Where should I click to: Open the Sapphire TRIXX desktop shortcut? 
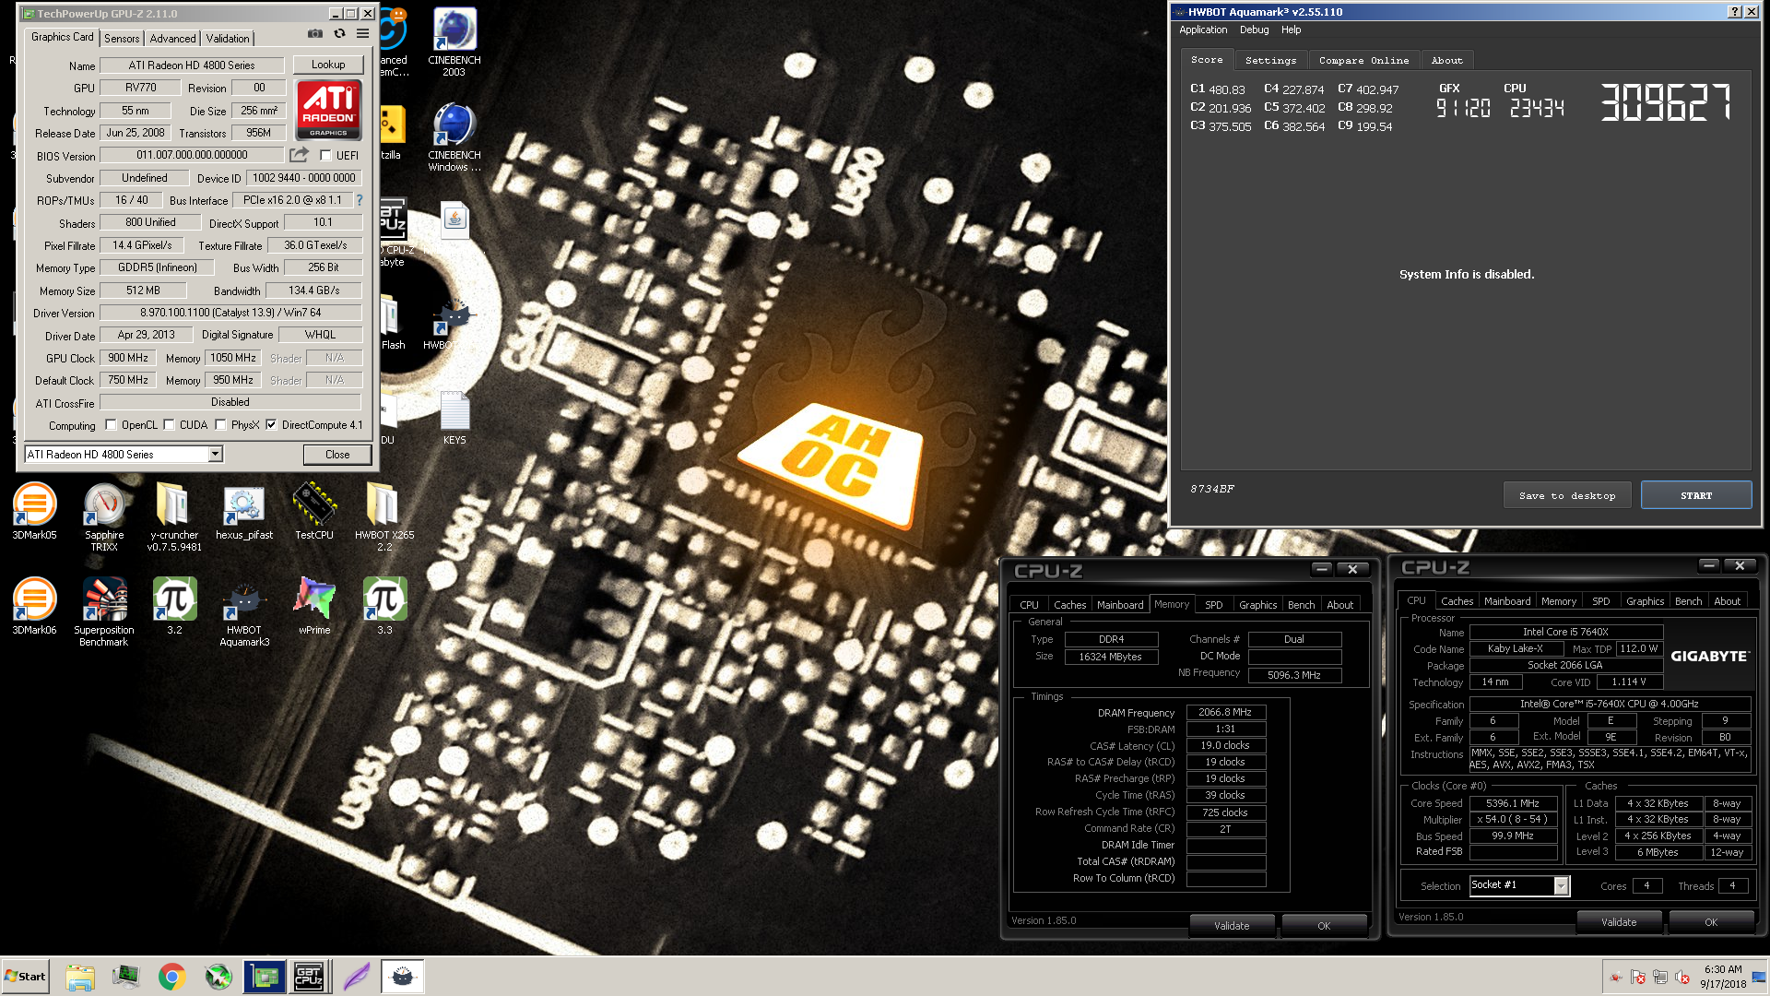click(x=104, y=517)
